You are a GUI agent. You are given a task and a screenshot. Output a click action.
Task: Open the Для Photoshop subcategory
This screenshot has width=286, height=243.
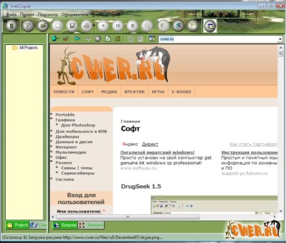pos(78,125)
